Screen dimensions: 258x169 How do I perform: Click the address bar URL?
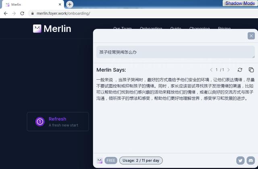[x=63, y=13]
